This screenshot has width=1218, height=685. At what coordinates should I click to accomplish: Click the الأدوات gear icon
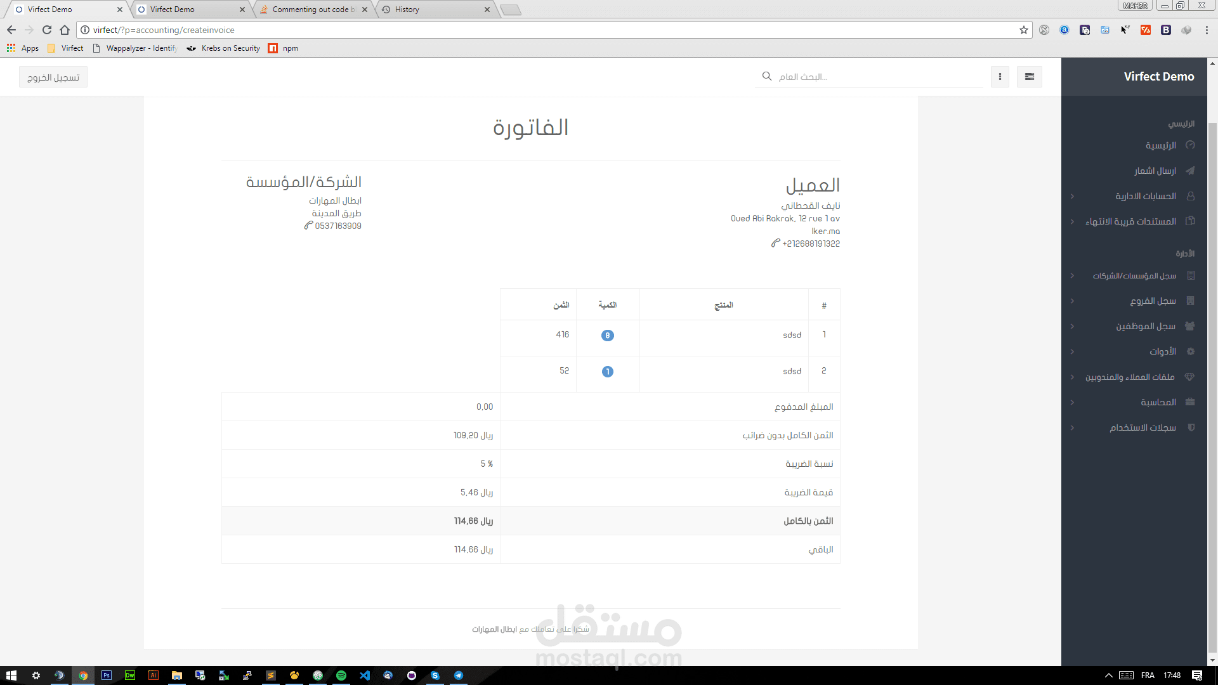1191,351
